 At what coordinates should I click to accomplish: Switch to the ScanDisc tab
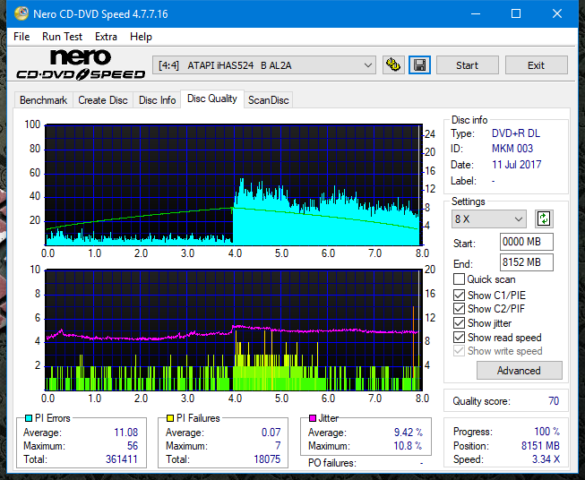(268, 100)
